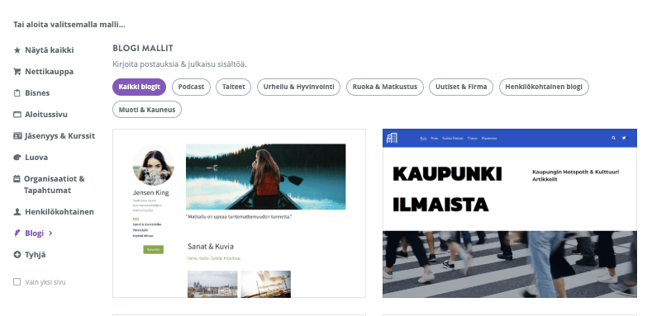The width and height of the screenshot is (647, 316).
Task: Select the Kaikki blogit filter
Action: click(139, 87)
